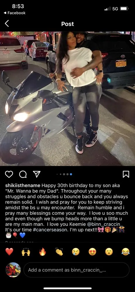React with the fire emoji
Viewport: 135px width, 292px height.
[42, 252]
